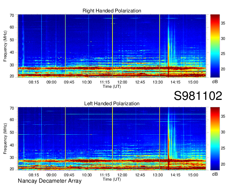The image size is (229, 185).
Task: Click the 20 MHz tick of Right Handed plot
Action: (12, 76)
